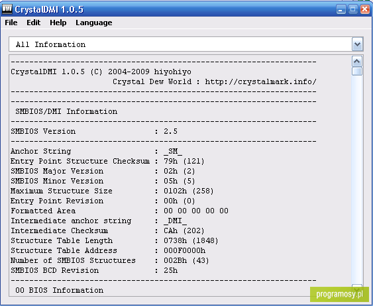
Task: Click the http://crystalmark.info/ URL text
Action: 261,81
